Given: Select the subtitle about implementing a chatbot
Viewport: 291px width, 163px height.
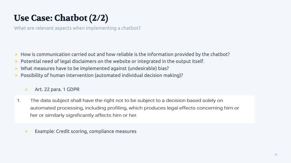Looking at the screenshot, I should coord(77,28).
